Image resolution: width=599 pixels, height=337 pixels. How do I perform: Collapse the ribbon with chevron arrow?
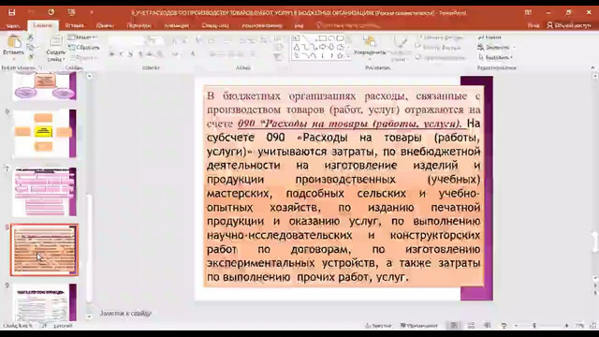pyautogui.click(x=592, y=67)
